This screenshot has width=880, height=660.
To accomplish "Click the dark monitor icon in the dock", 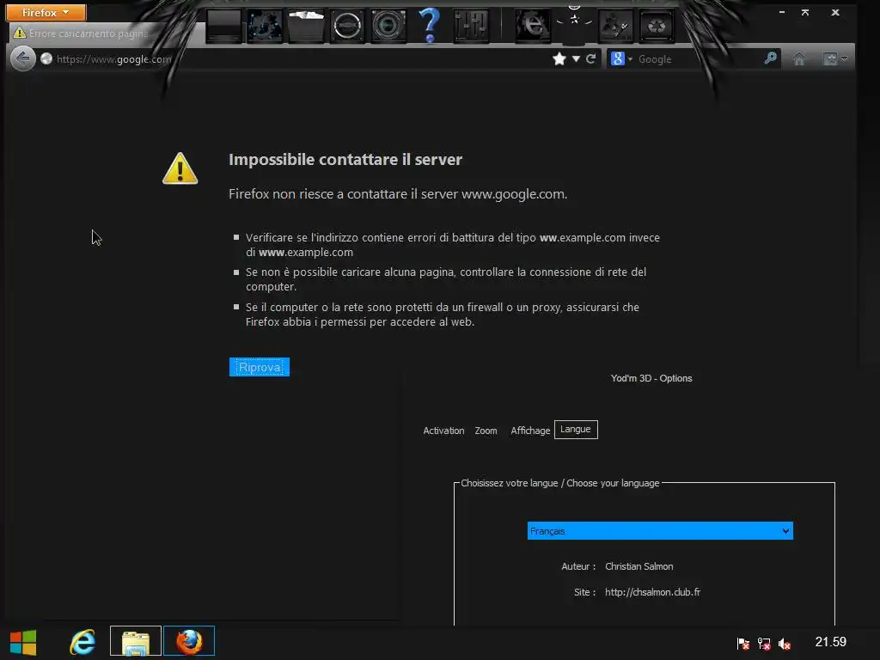I will pyautogui.click(x=224, y=26).
